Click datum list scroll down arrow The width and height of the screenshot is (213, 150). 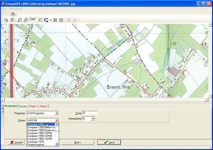57,144
